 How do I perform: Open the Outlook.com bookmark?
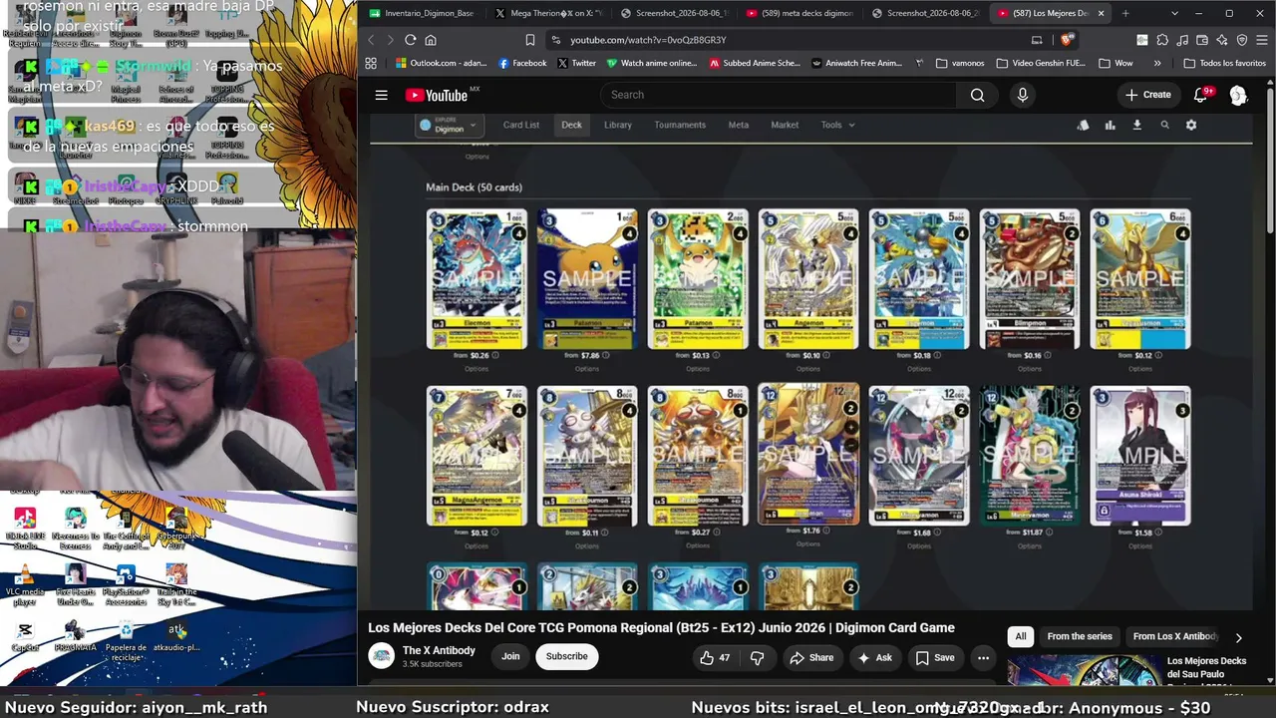pyautogui.click(x=441, y=63)
